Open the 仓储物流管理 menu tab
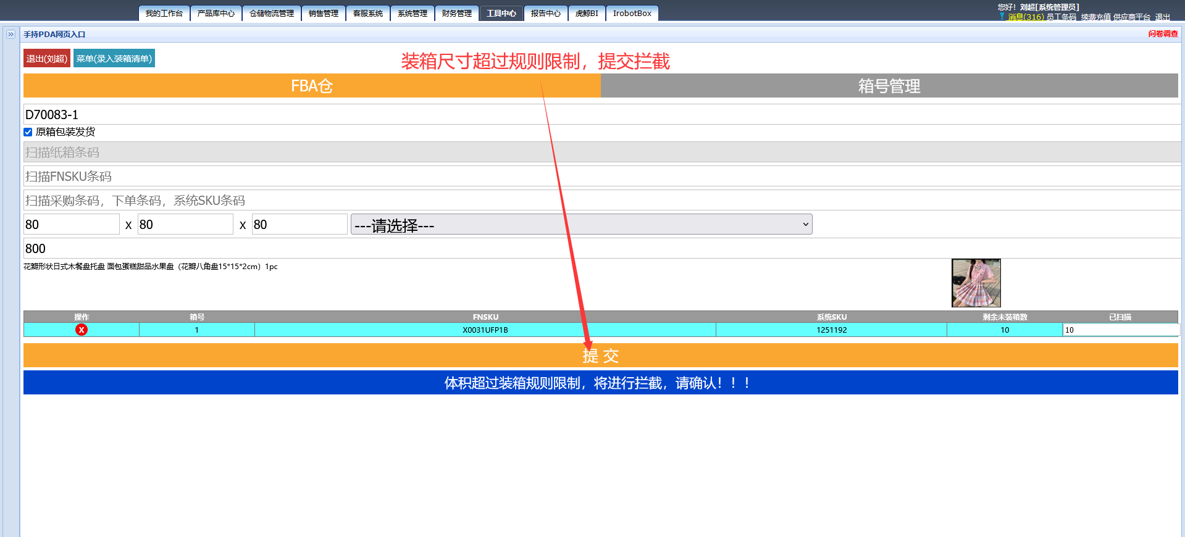 pyautogui.click(x=272, y=14)
